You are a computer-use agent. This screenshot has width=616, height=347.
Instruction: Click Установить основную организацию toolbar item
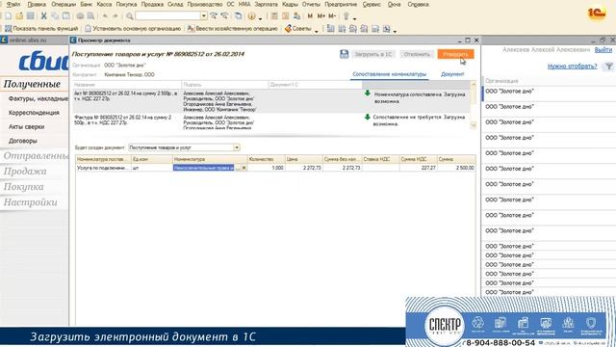[x=133, y=29]
